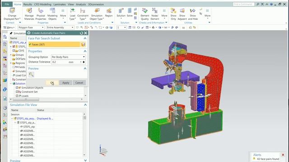The image size is (289, 162).
Task: Switch to CFD Modeling tab
Action: coord(42,4)
